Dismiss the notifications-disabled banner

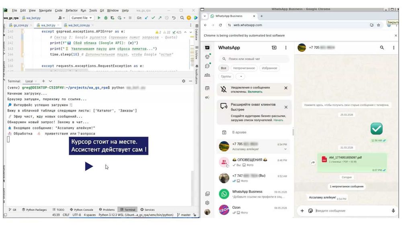[x=286, y=88]
